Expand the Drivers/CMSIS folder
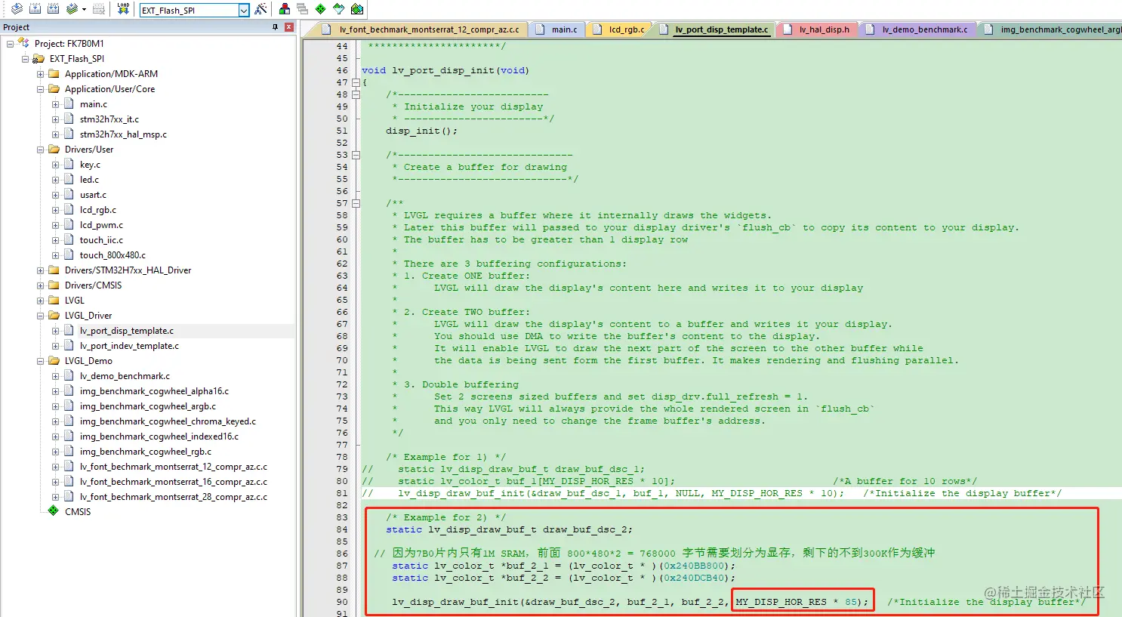The height and width of the screenshot is (617, 1122). click(40, 285)
